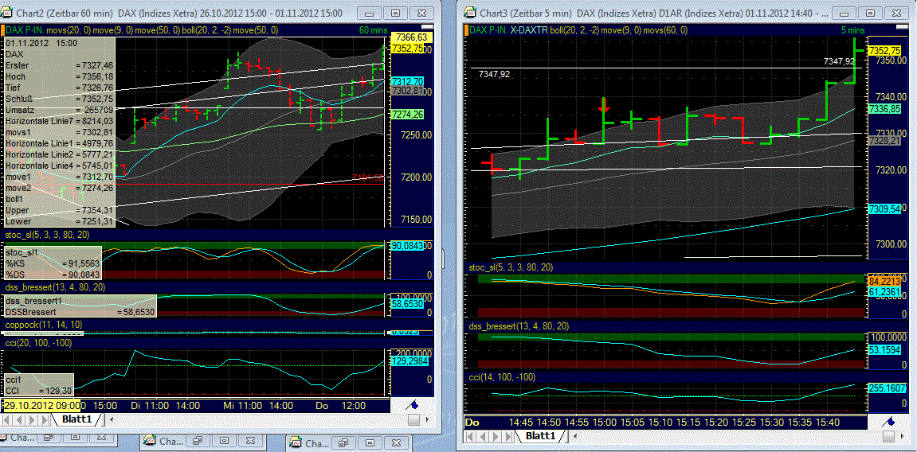Select the Blatt1 tab in Chart3

coord(540,435)
